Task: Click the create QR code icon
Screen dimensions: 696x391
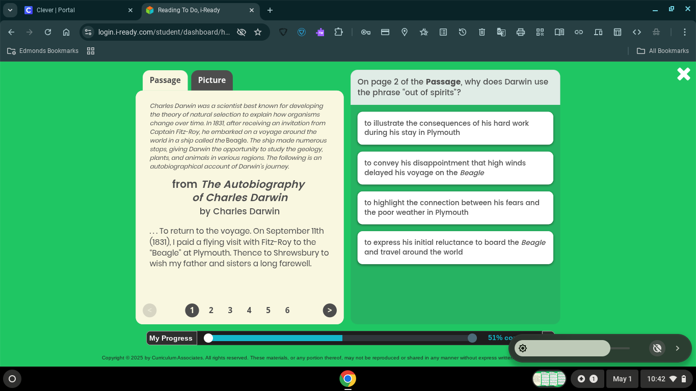Action: coord(540,32)
